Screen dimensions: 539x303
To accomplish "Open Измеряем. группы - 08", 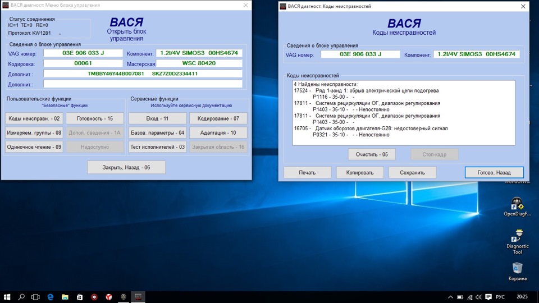I will click(x=34, y=132).
